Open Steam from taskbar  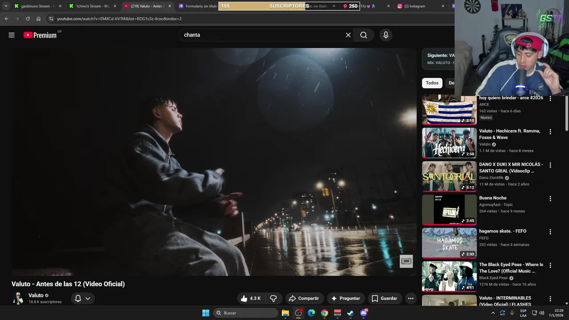pos(350,313)
